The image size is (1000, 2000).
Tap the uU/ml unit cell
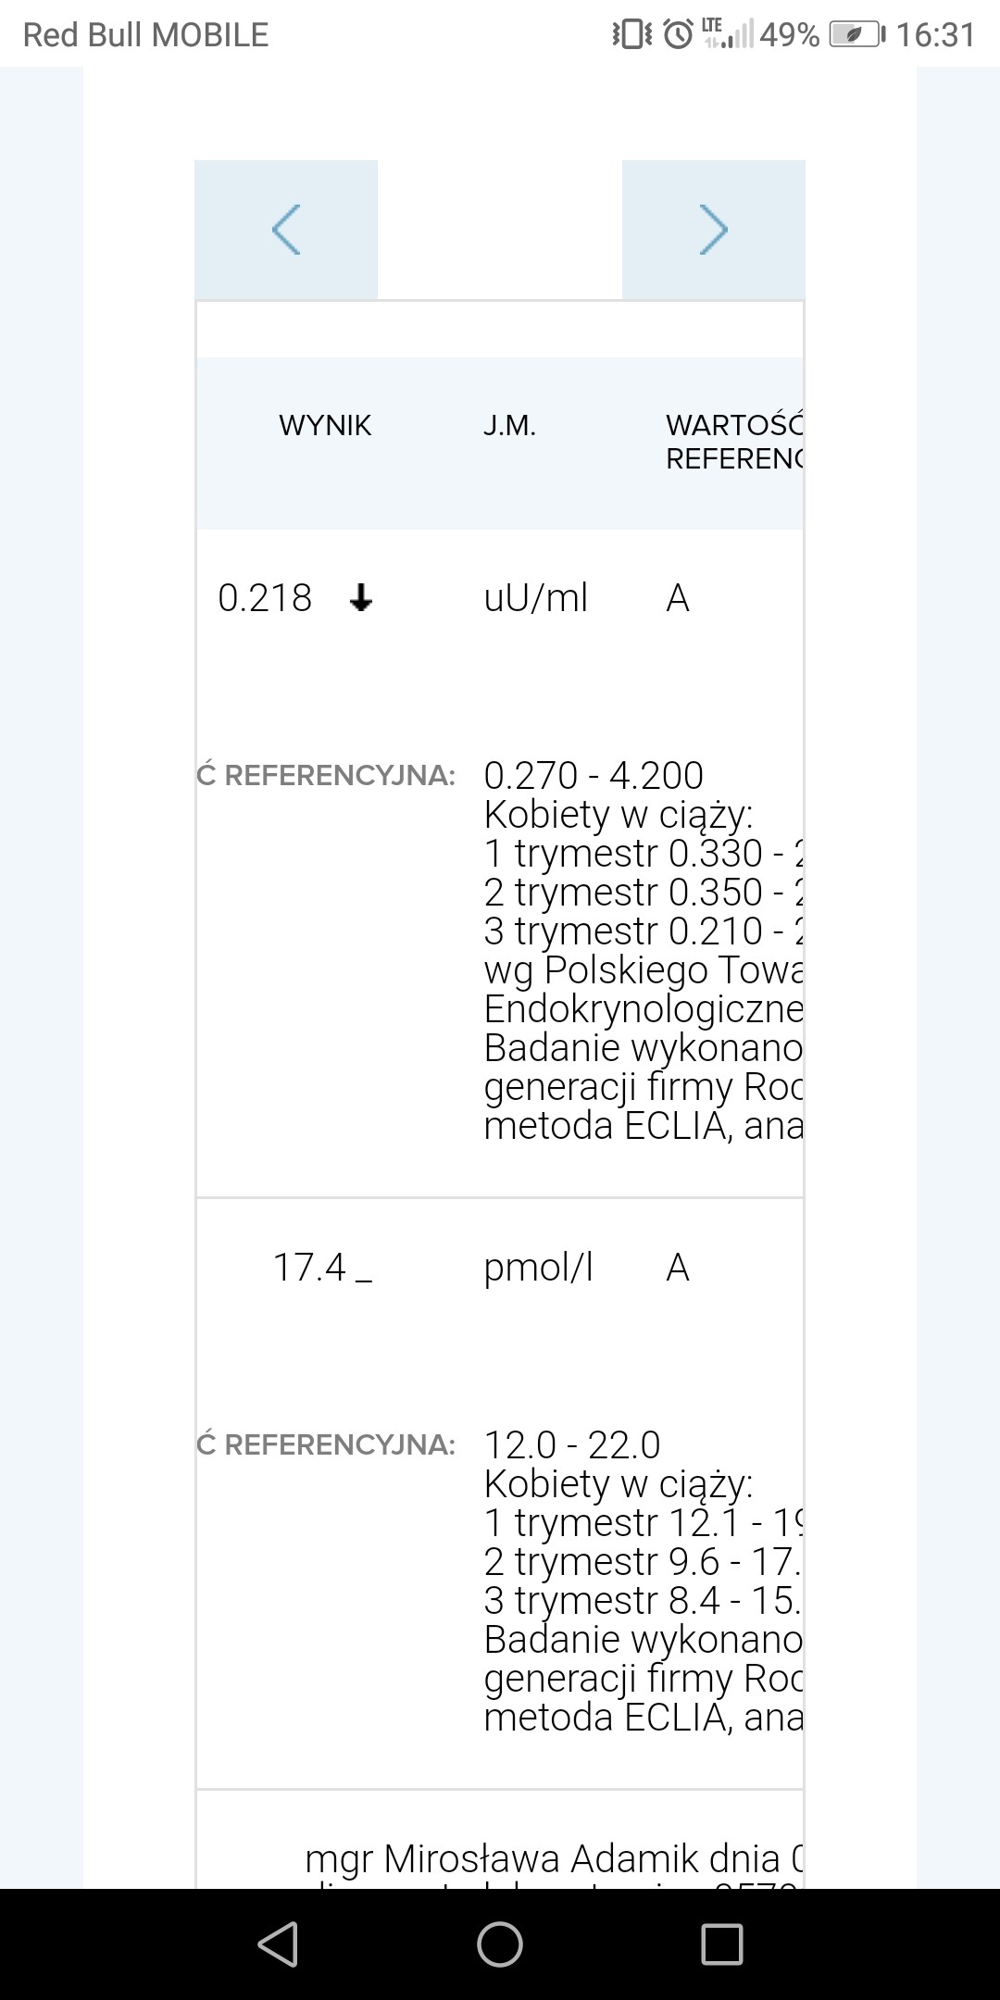[536, 598]
